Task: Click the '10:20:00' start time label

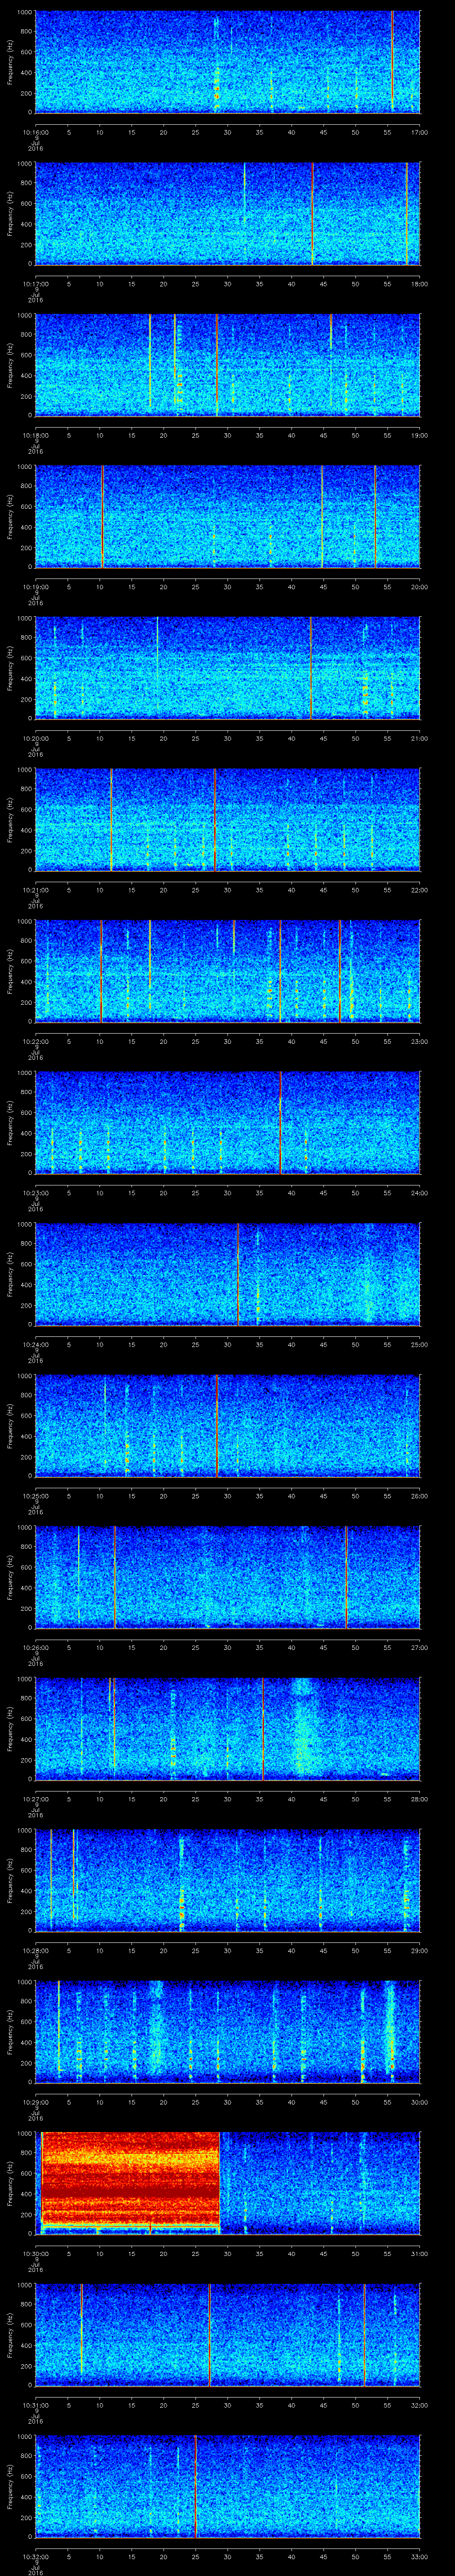Action: click(x=35, y=738)
